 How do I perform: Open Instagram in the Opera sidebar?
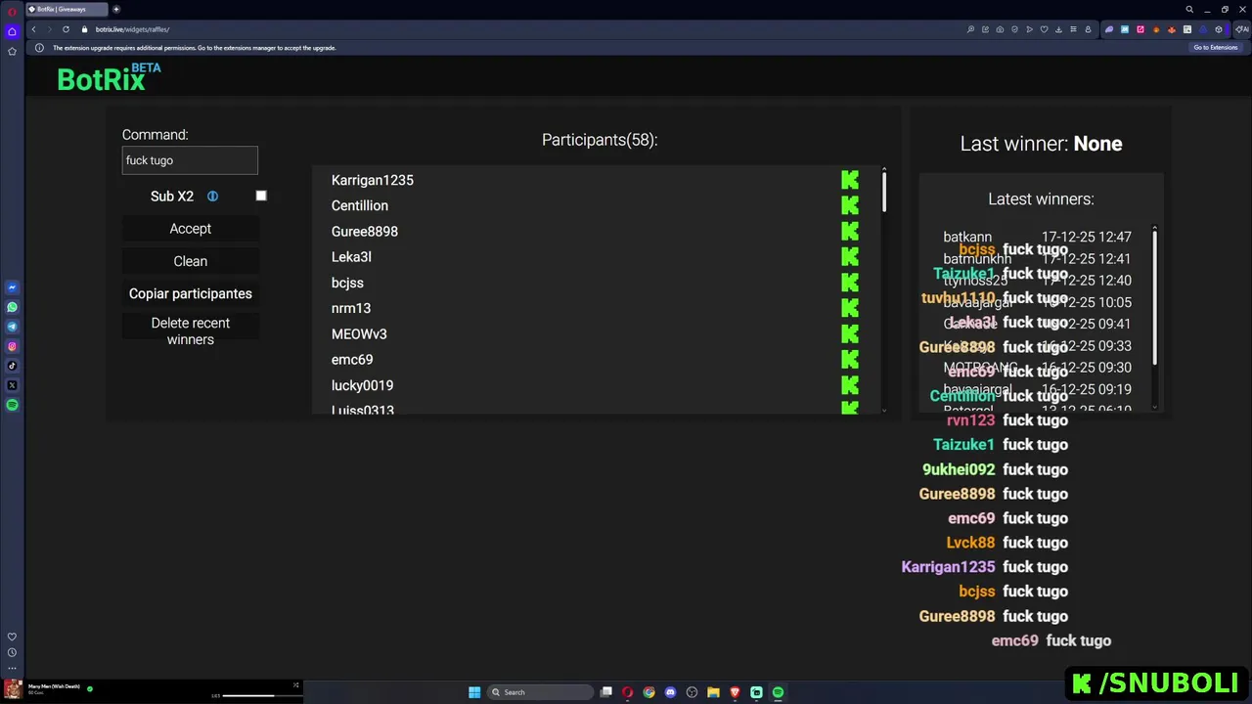pyautogui.click(x=12, y=346)
